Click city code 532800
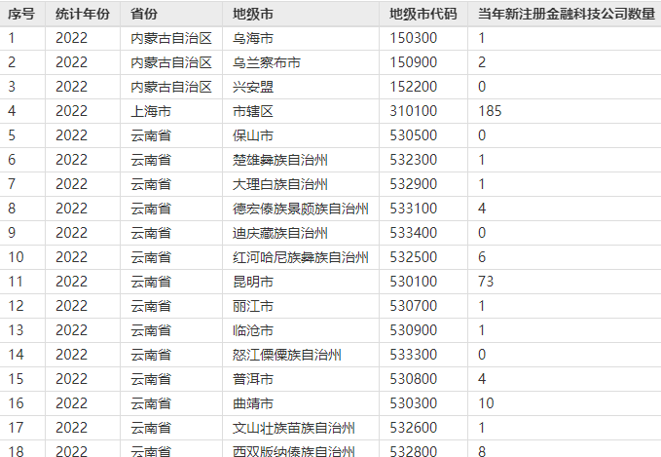Screen dimensions: 661x457 [x=414, y=451]
